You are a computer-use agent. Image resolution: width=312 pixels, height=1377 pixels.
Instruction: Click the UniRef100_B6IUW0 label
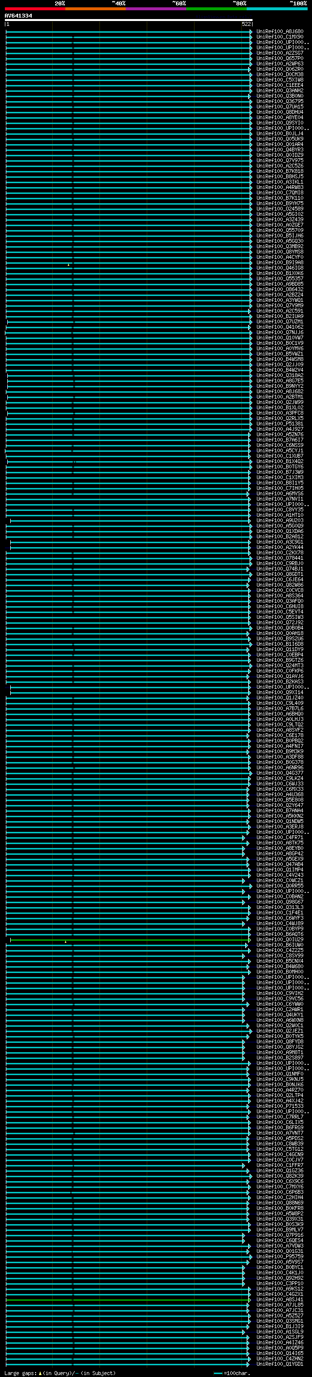click(280, 945)
